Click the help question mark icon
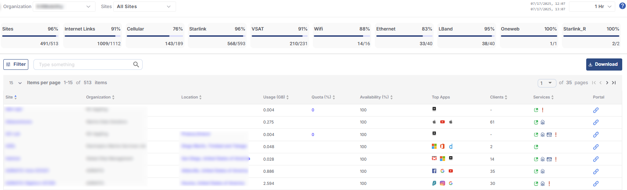 [x=622, y=6]
